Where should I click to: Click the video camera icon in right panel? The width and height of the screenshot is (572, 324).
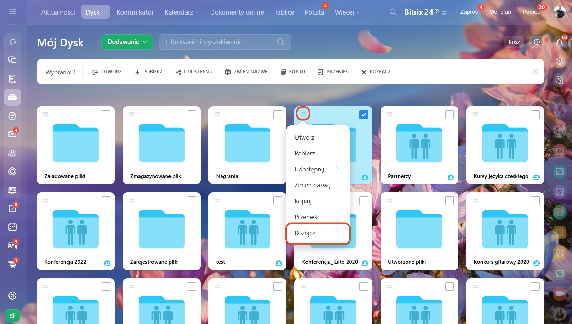[x=560, y=294]
